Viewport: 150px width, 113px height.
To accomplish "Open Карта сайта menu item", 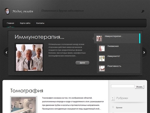I will pos(25,23).
